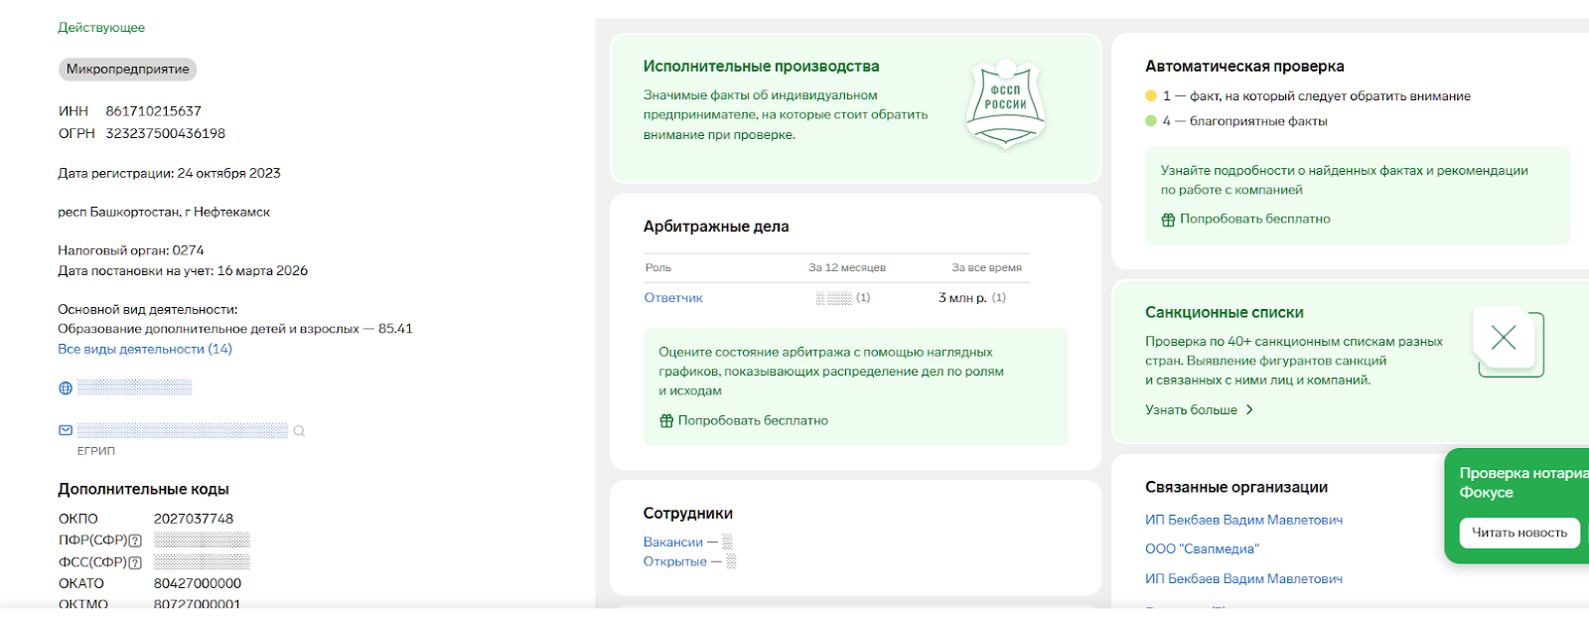Open the Ответчик role link
1589x619 pixels.
click(x=673, y=298)
